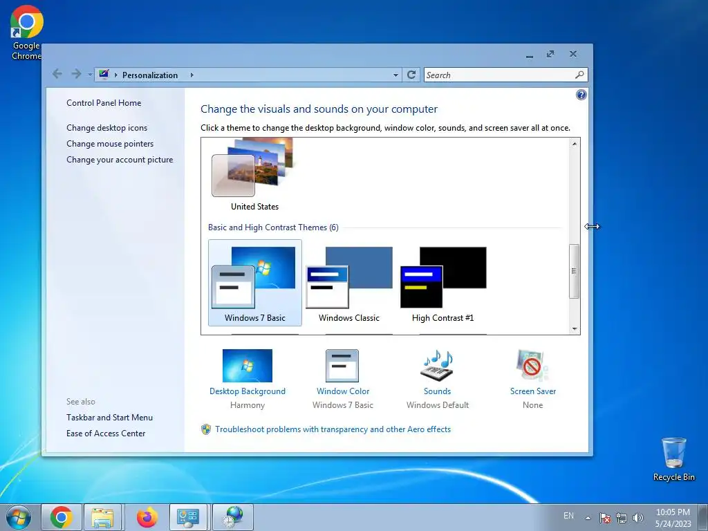708x531 pixels.
Task: Open Ease of Access Center link
Action: (106, 434)
